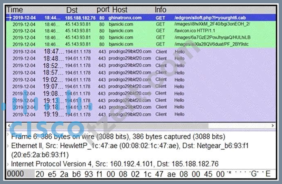Select the Client Hello packet at 18:57
Viewport: 282px width, 184px height.
(141, 73)
